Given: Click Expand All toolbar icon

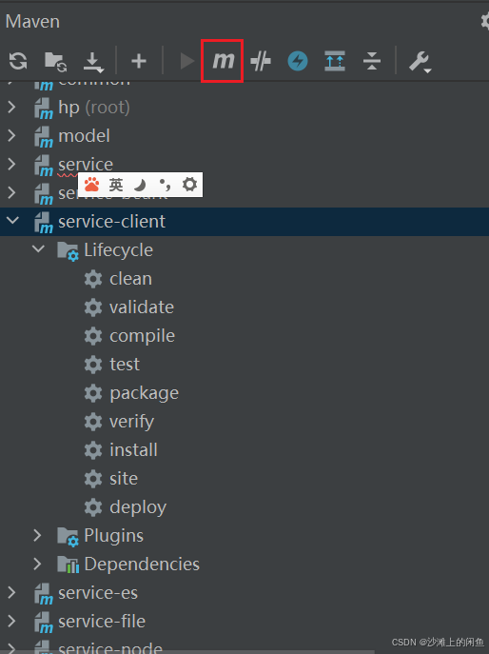Looking at the screenshot, I should (335, 61).
